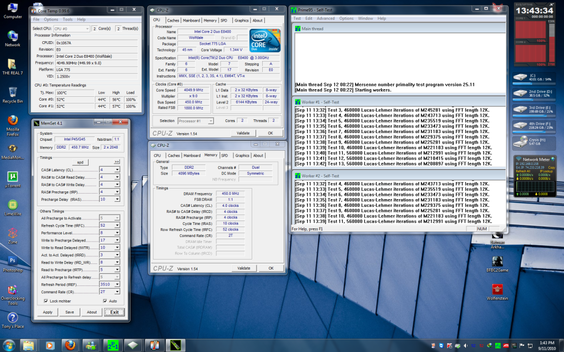
Task: Launch Mozilla Firefox from desktop
Action: pyautogui.click(x=13, y=126)
